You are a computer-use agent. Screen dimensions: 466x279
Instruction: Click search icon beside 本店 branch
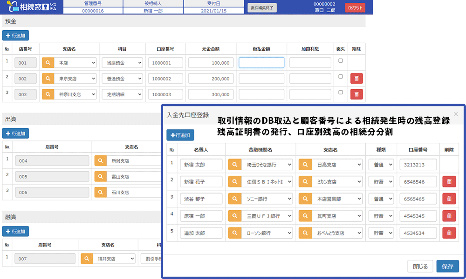(48, 63)
